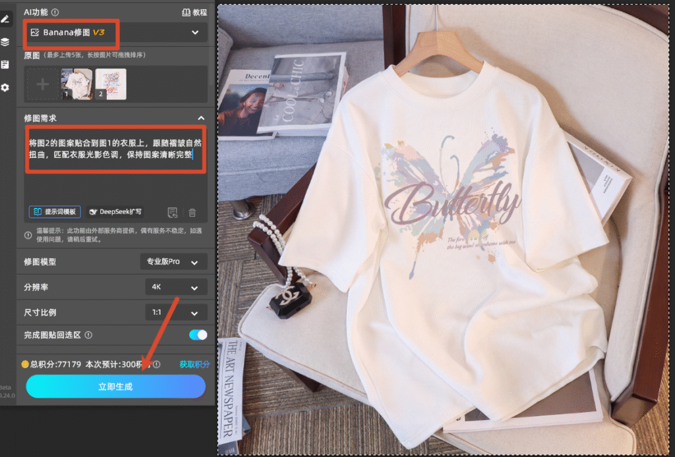
Task: Open the 尺寸比例 1:1 dropdown
Action: [176, 313]
